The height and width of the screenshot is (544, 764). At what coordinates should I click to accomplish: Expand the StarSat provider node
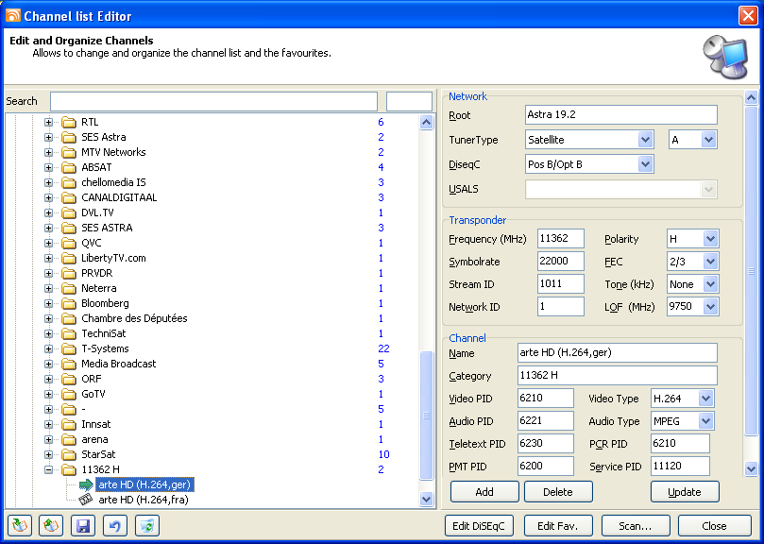click(49, 454)
